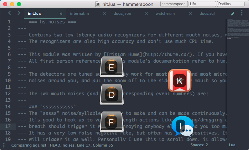The width and height of the screenshot is (249, 150).
Task: Switch to the docs.sql tab
Action: click(x=207, y=13)
